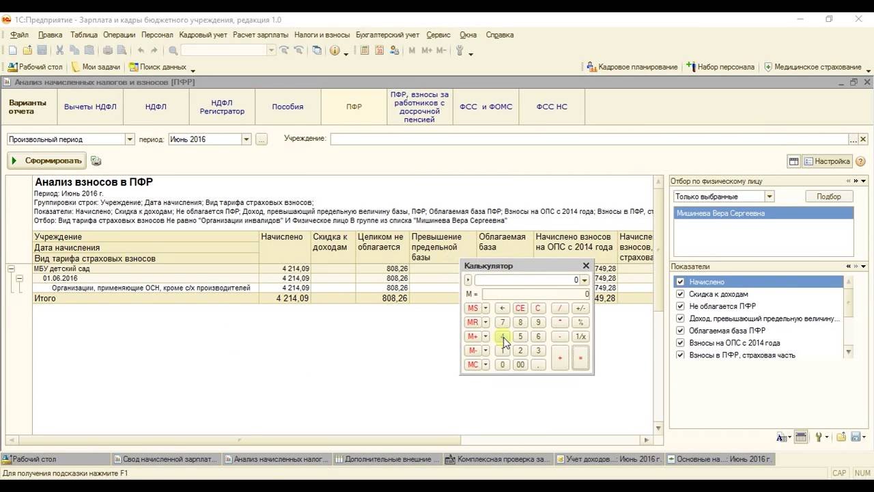Open the Calendar toolbar icon
The width and height of the screenshot is (874, 492).
pos(379,51)
